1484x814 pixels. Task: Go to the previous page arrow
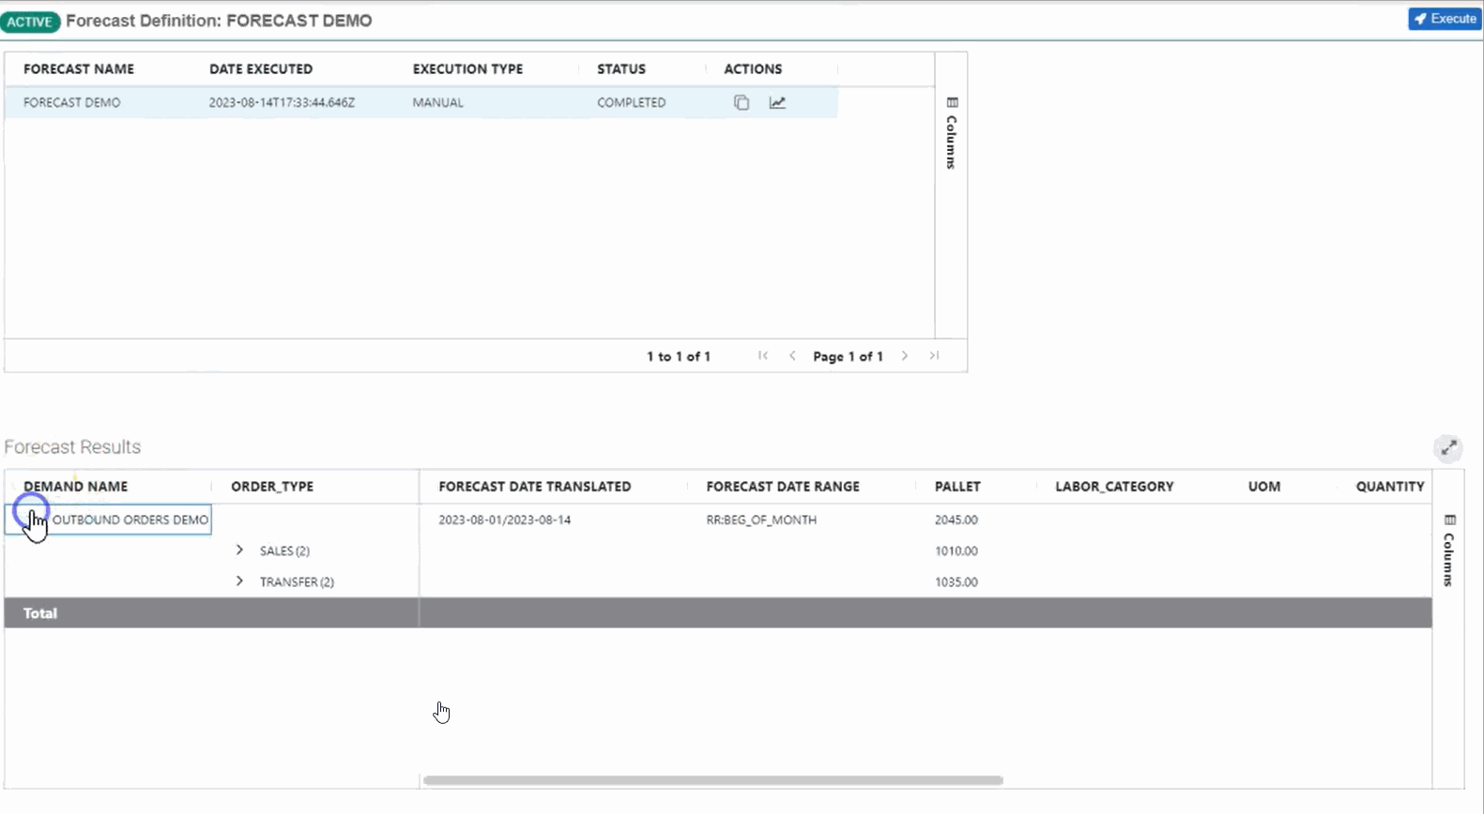pos(792,356)
